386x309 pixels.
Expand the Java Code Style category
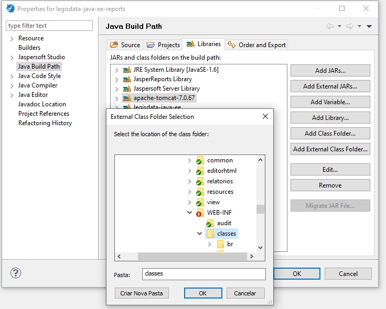pyautogui.click(x=12, y=76)
